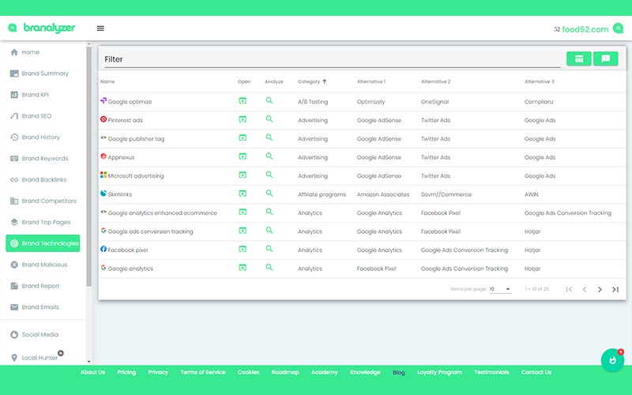Jump to last page arrow
632x395 pixels.
[x=615, y=289]
